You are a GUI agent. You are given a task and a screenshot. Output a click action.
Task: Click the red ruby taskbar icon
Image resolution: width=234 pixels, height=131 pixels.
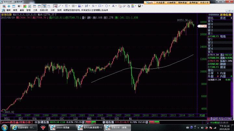43,127
